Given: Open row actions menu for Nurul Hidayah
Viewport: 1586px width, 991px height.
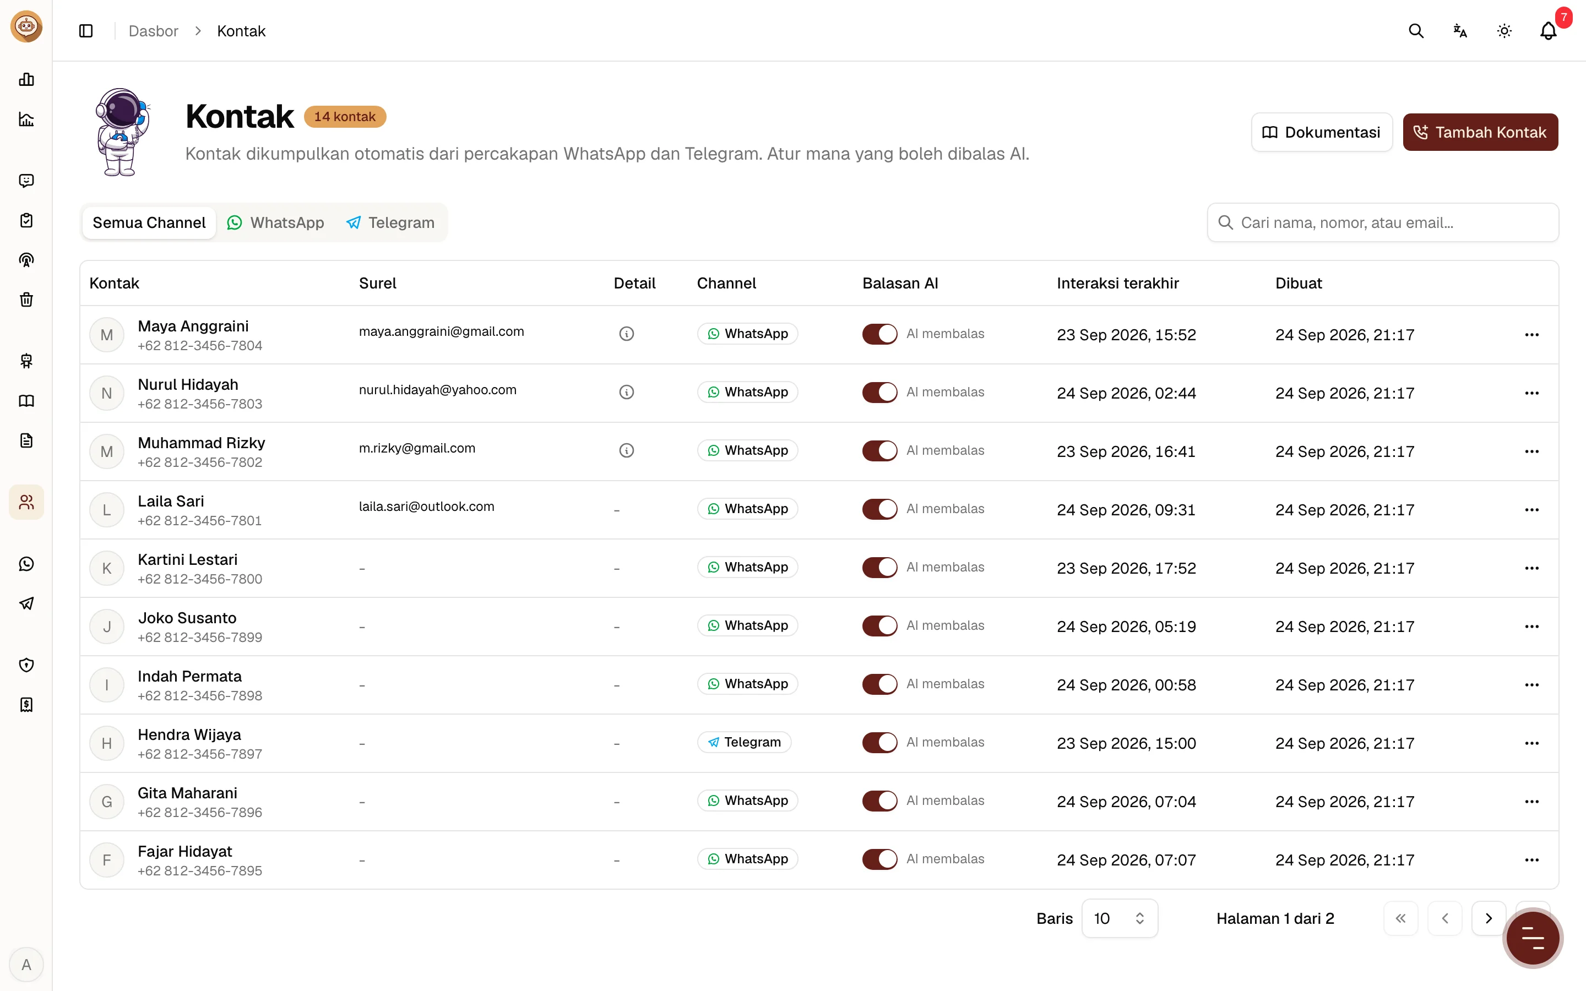Looking at the screenshot, I should point(1531,393).
